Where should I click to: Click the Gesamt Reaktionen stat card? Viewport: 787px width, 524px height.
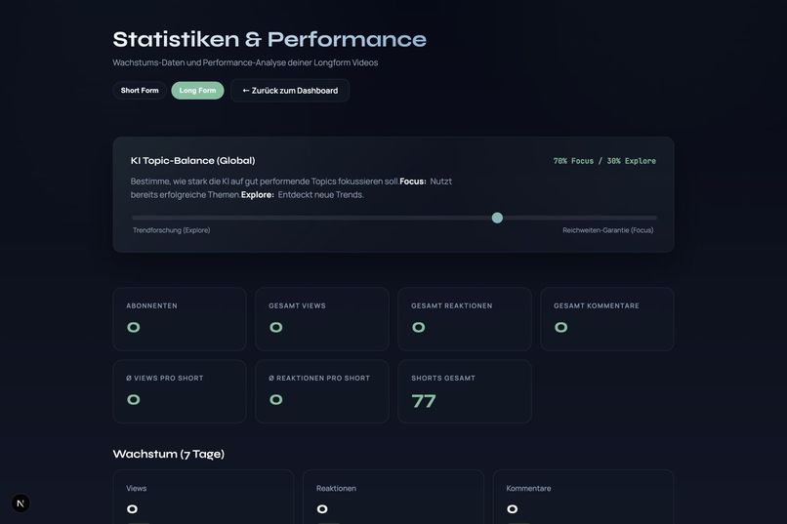464,319
